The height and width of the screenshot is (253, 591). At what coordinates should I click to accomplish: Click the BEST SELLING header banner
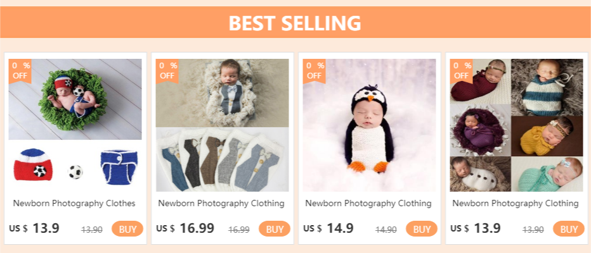click(x=295, y=23)
